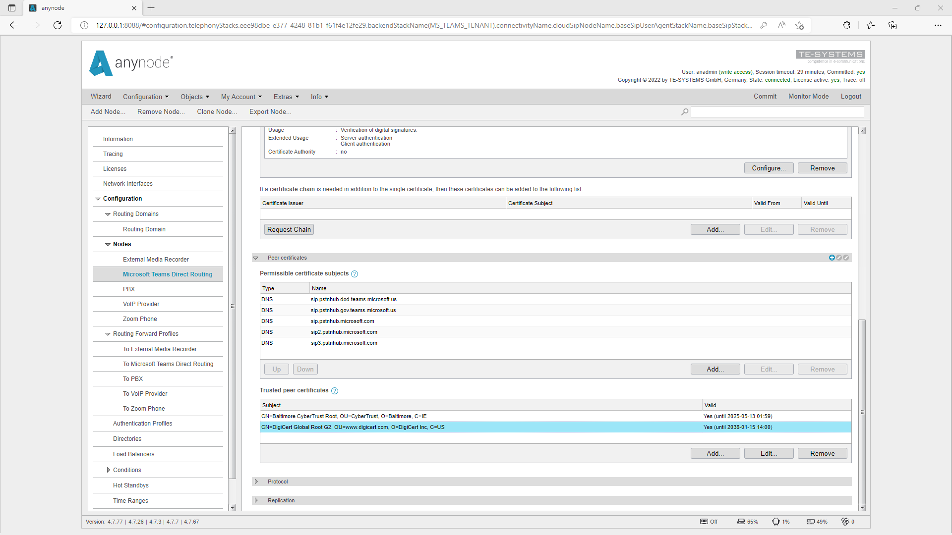Screen dimensions: 952x535
Task: Open the Extras menu
Action: click(286, 97)
